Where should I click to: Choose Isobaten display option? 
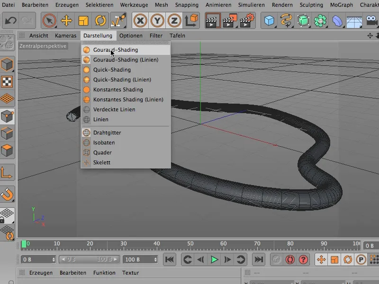pos(126,142)
